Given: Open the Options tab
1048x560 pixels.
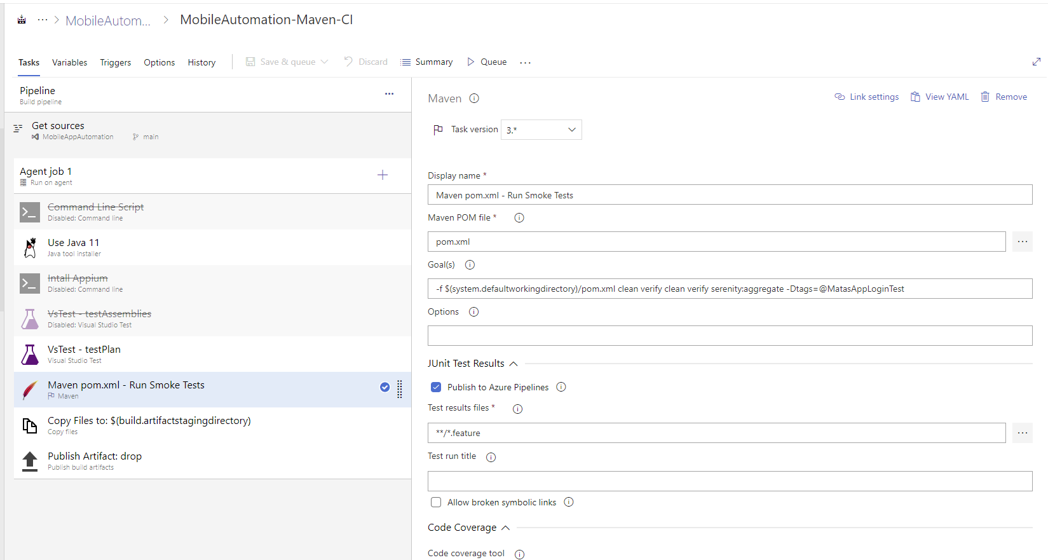Looking at the screenshot, I should (159, 62).
